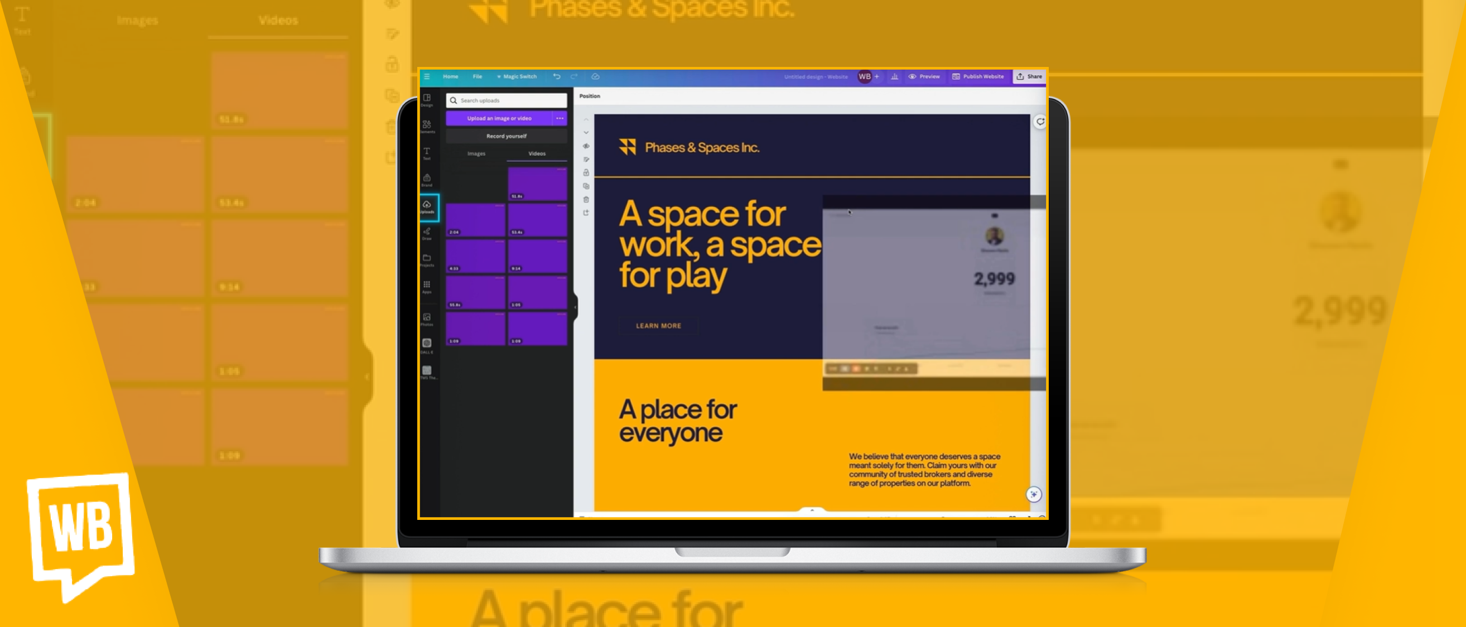Select the We believe that everyone paragraph

pos(924,470)
